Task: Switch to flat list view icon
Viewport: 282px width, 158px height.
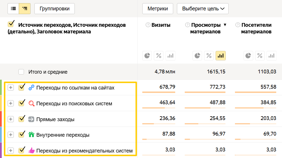Action: (x=13, y=9)
